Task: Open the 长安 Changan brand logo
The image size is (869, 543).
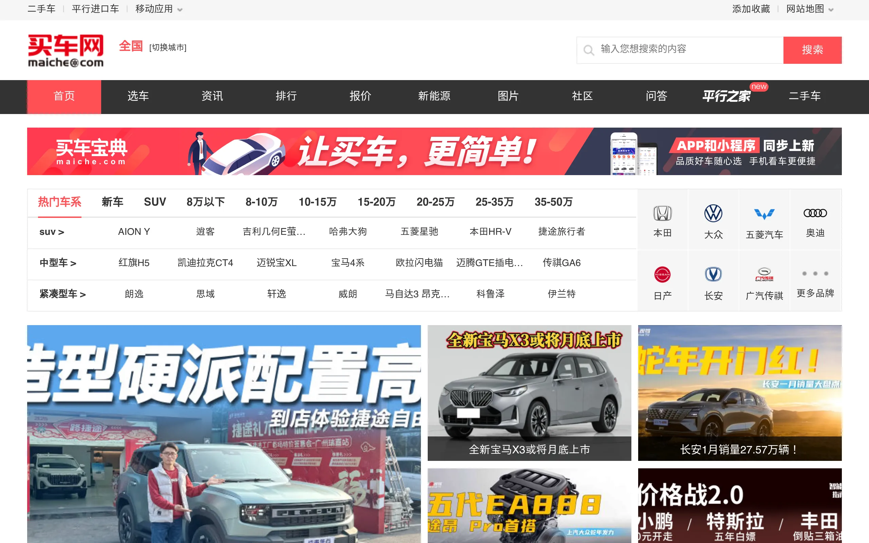Action: point(713,275)
